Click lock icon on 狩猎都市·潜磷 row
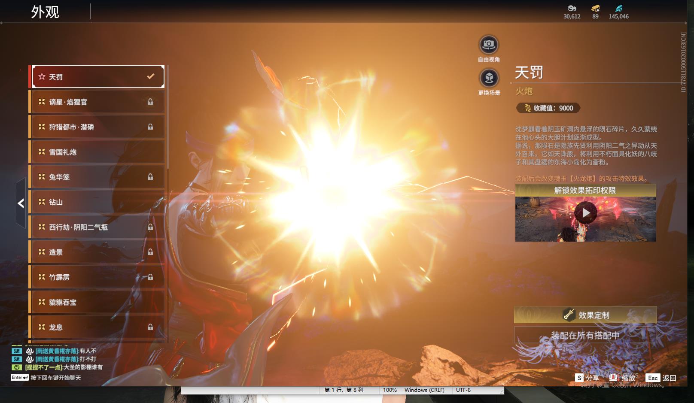Viewport: 694px width, 403px height. point(150,127)
